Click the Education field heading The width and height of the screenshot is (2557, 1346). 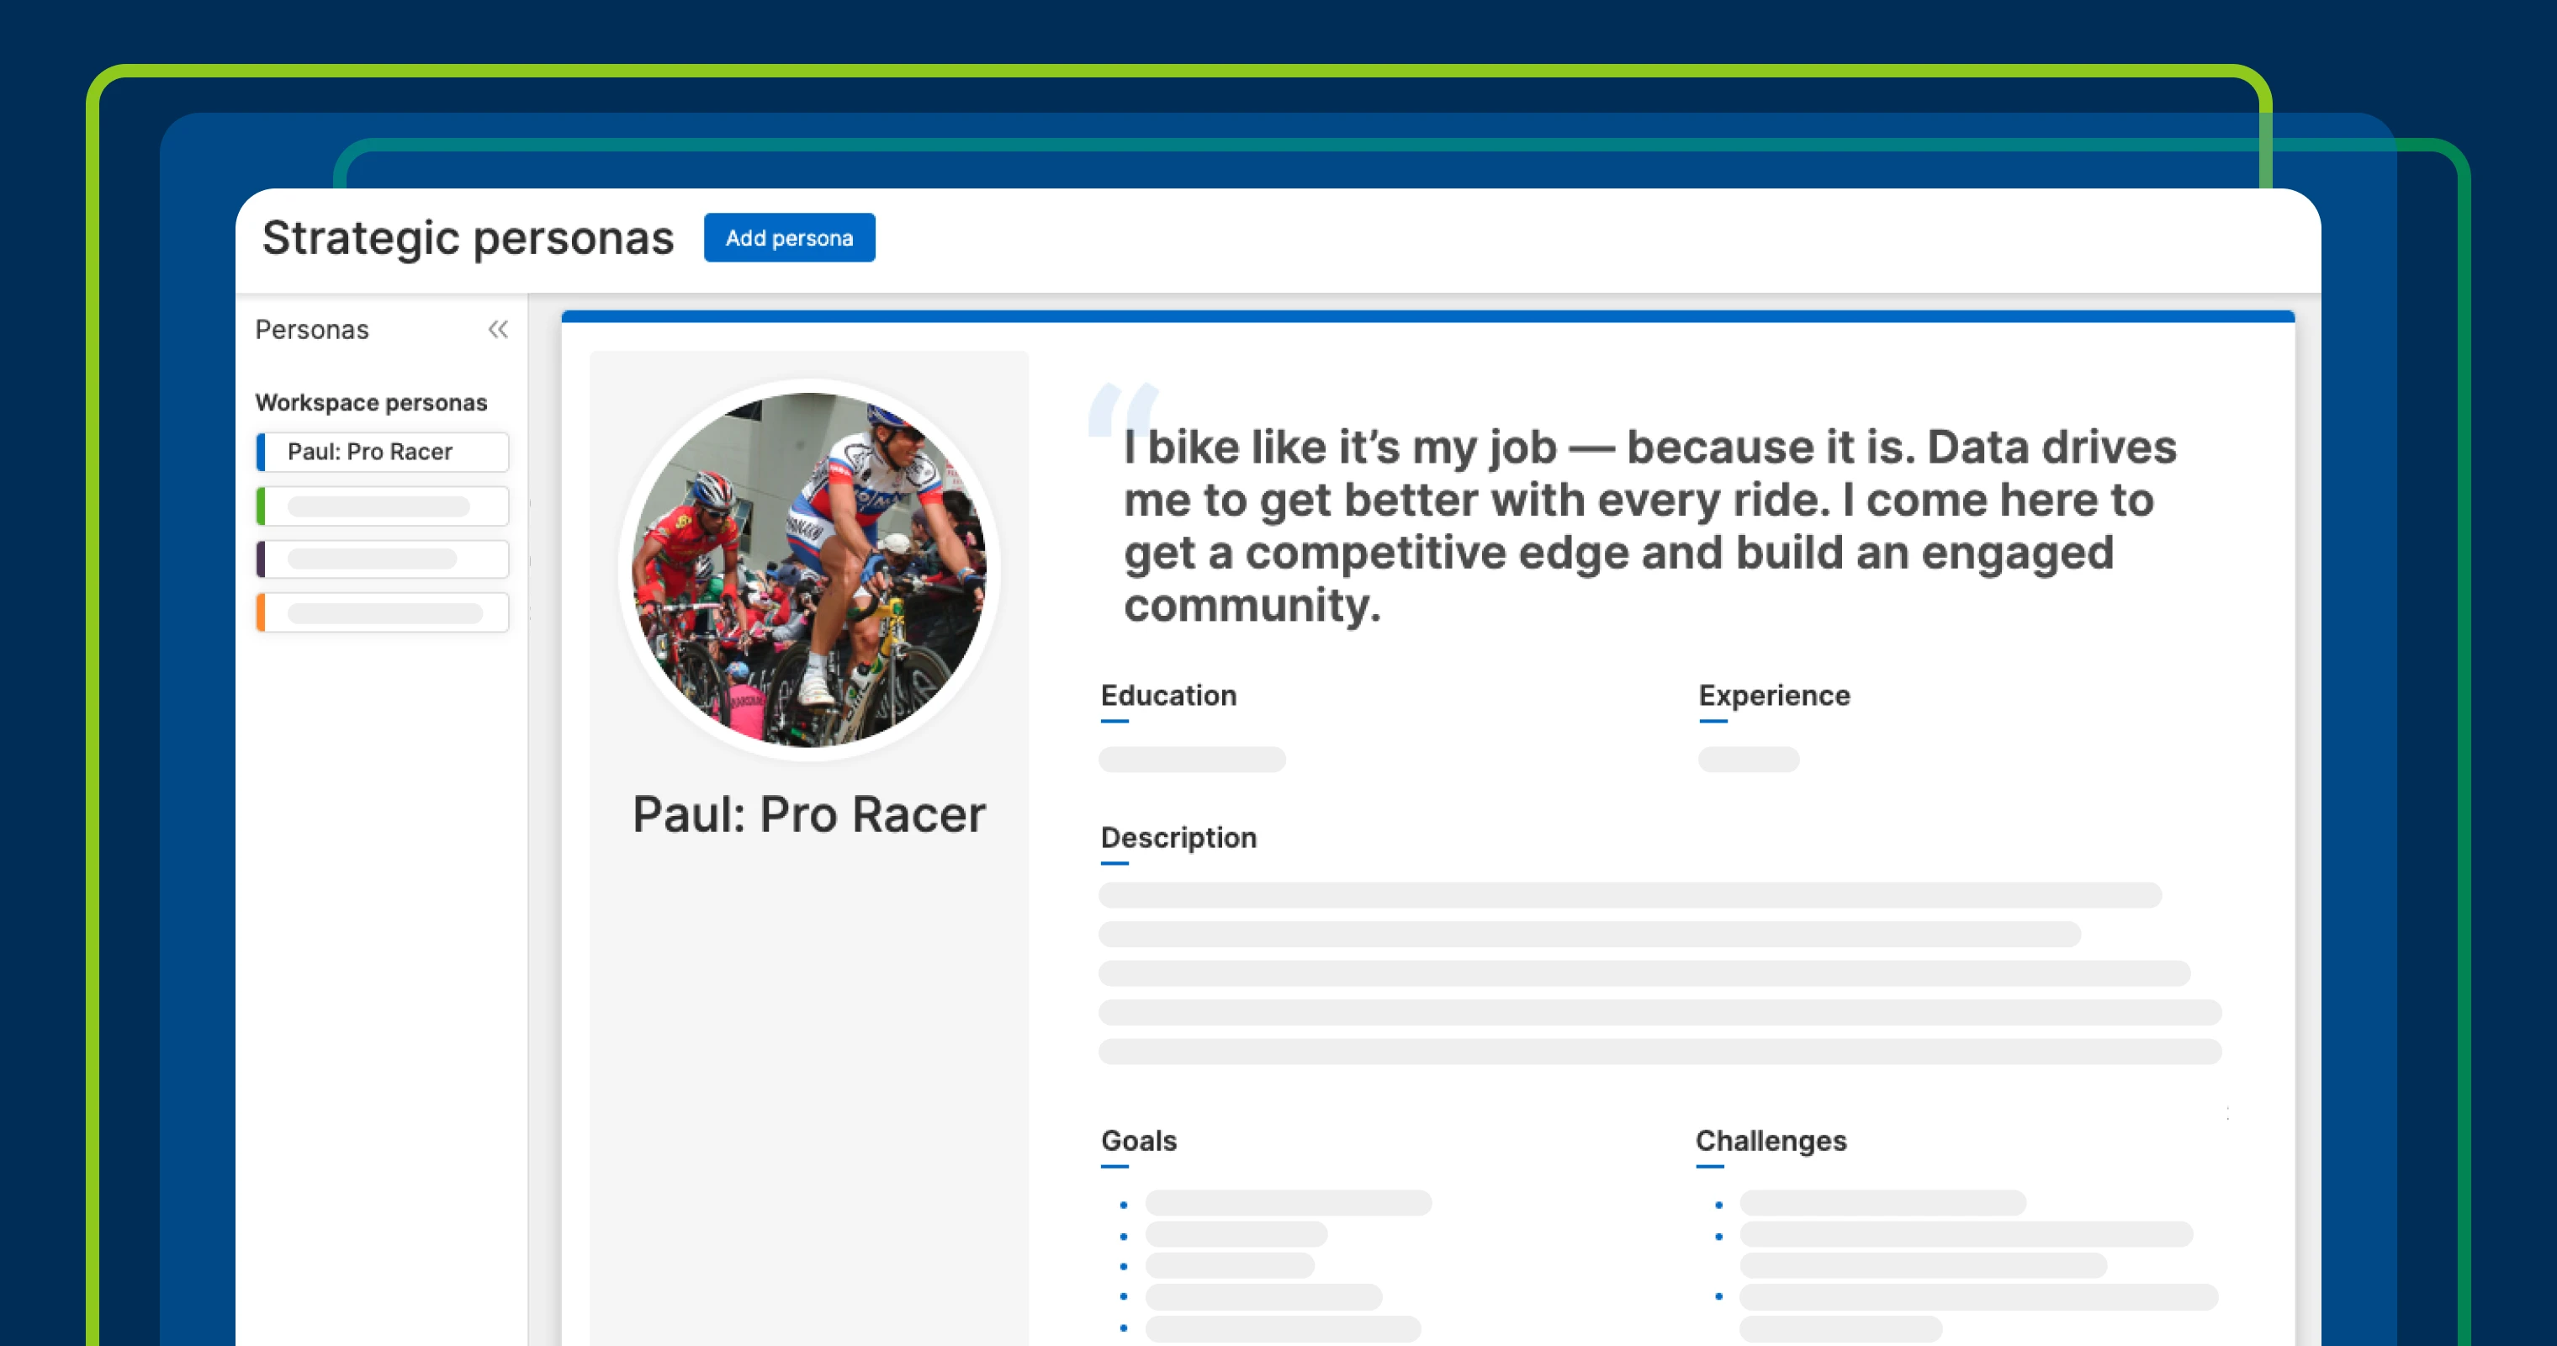[1168, 696]
